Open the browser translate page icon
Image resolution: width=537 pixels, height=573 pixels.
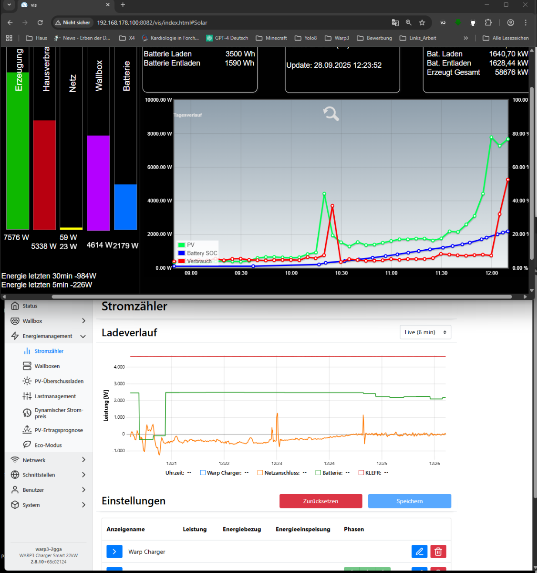pos(395,22)
